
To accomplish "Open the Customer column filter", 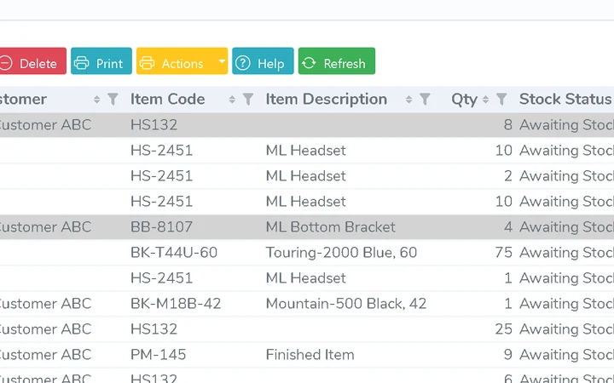I will pyautogui.click(x=113, y=100).
